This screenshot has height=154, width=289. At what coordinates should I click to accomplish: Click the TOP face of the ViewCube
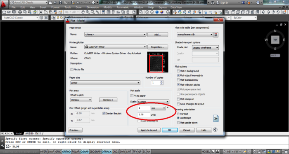[x=275, y=40]
